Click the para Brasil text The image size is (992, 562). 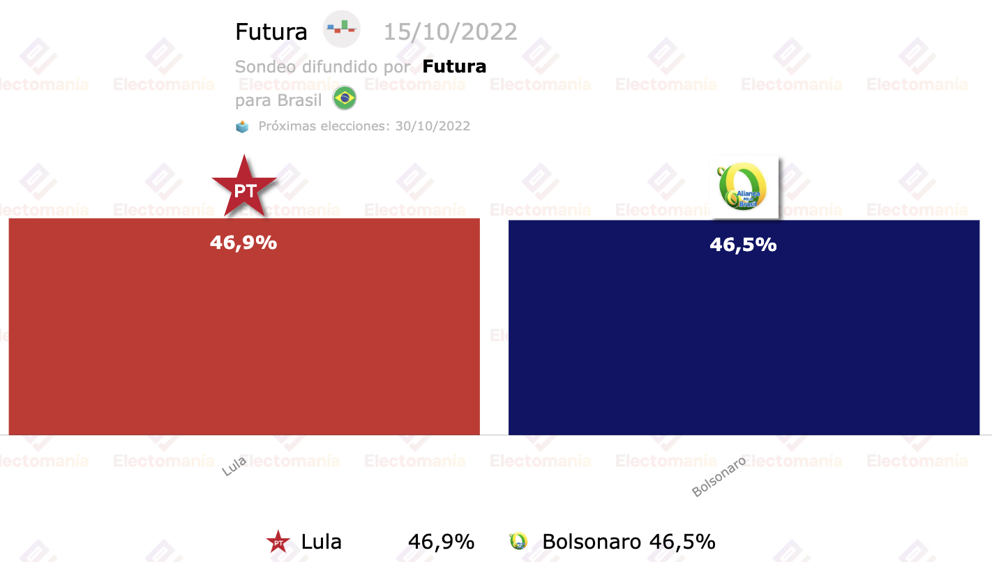pos(278,100)
